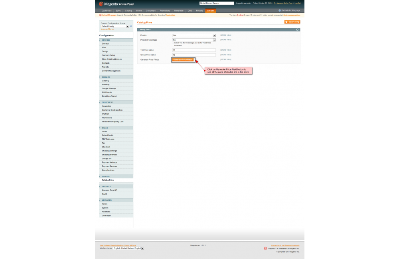This screenshot has width=399, height=259.
Task: Select Wishlist in the Configuration sidebar
Action: coord(116,114)
